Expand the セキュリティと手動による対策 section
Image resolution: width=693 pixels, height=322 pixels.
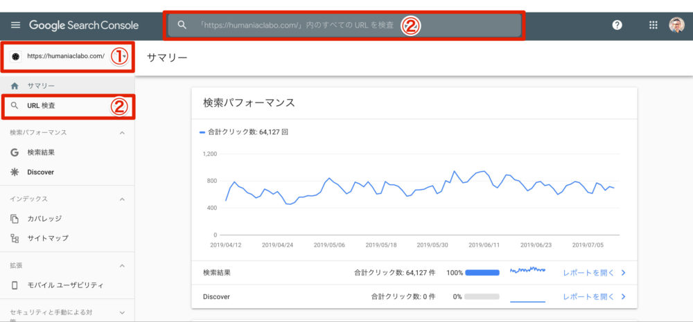pos(123,313)
